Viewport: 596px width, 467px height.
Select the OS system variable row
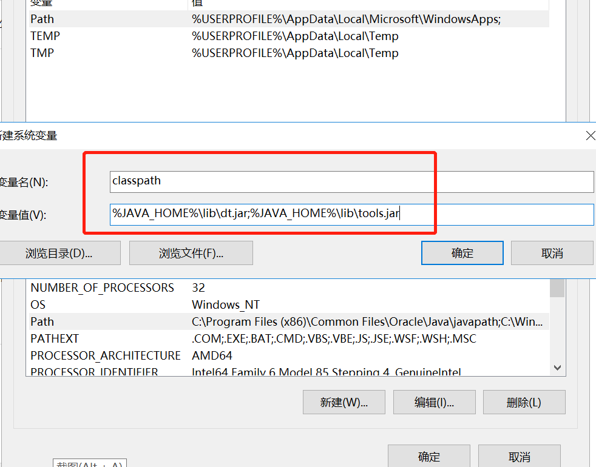289,304
